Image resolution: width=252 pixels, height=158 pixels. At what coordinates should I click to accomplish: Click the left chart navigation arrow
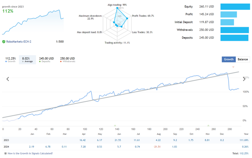[x=8, y=79]
